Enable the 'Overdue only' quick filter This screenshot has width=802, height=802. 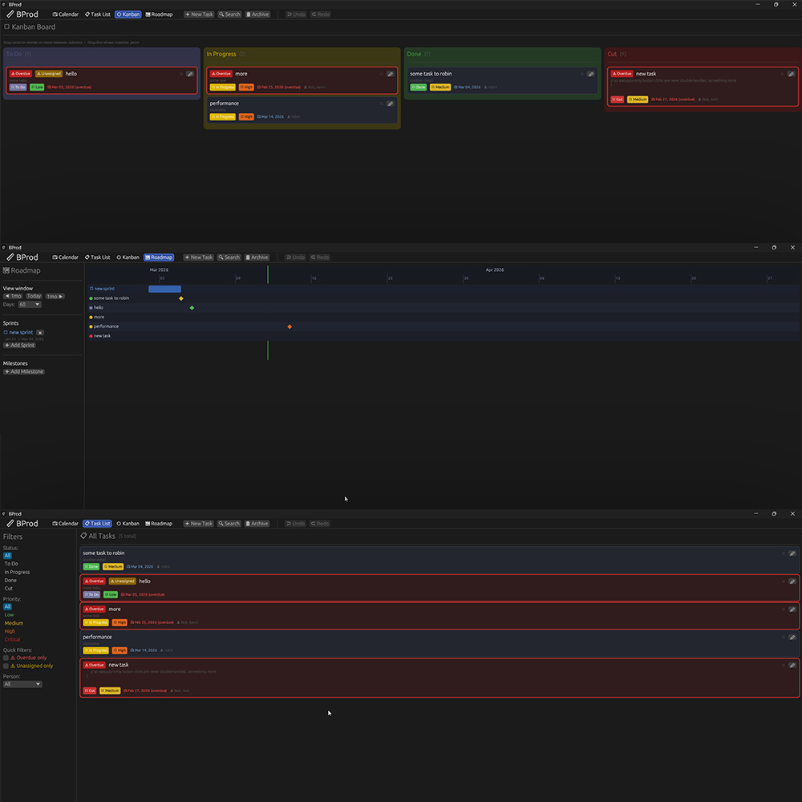click(6, 657)
